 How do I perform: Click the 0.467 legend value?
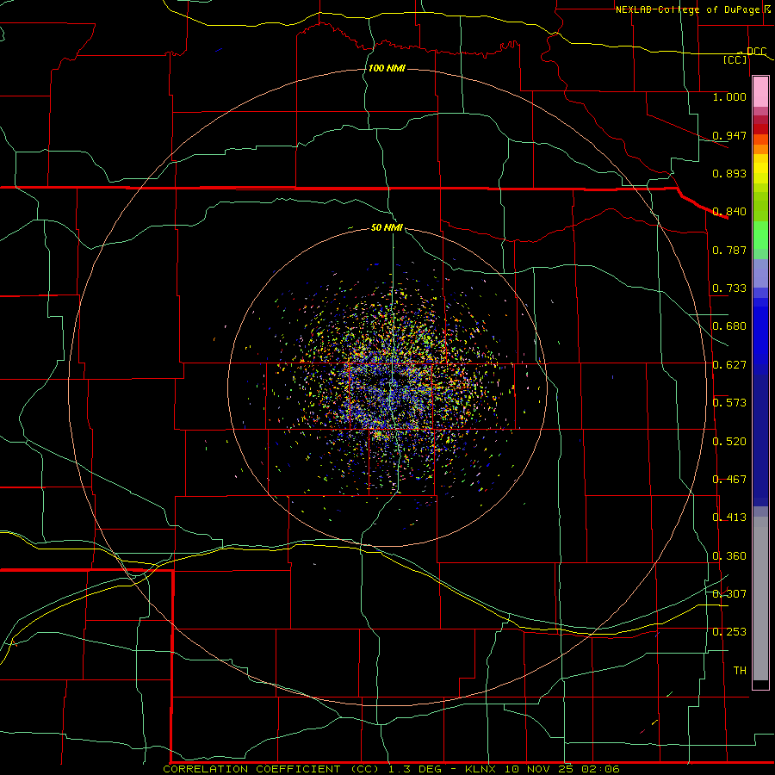click(x=729, y=480)
